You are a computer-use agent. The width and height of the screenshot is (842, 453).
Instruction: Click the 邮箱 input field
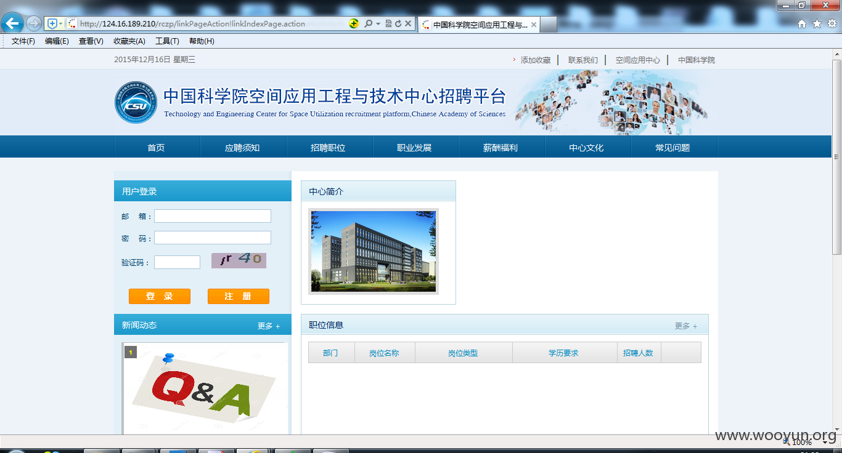point(213,216)
